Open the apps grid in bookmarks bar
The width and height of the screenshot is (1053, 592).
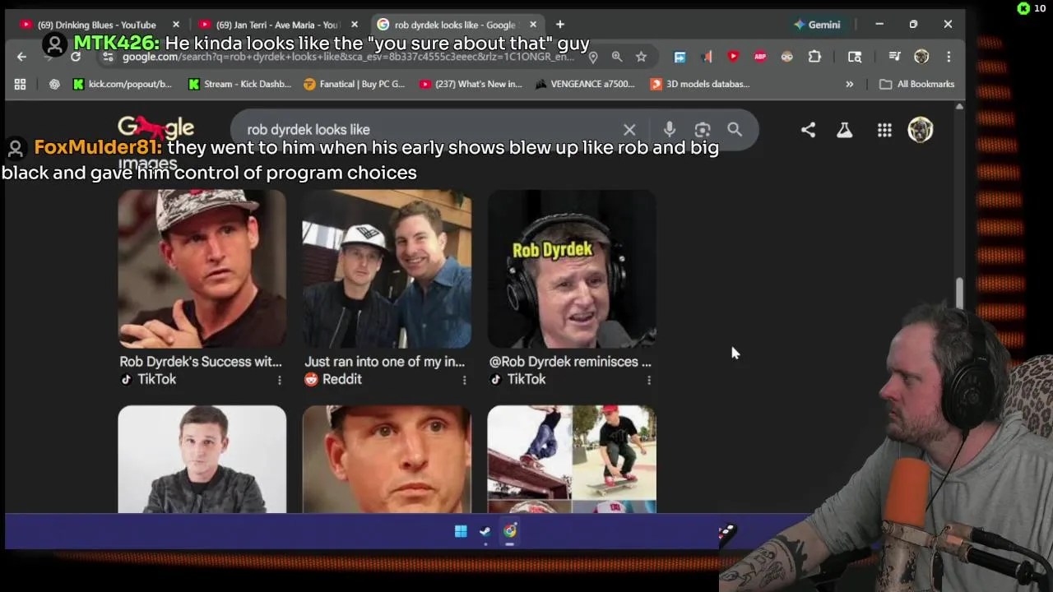point(20,84)
